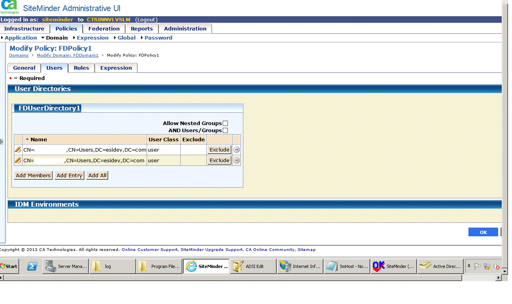Click the volume muted tray icon

pyautogui.click(x=496, y=266)
